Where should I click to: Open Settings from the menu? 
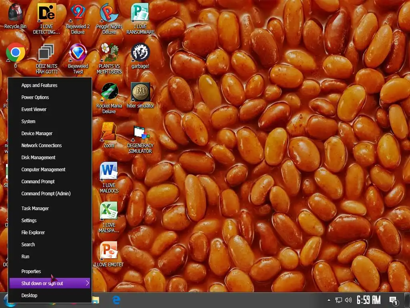tap(50, 220)
